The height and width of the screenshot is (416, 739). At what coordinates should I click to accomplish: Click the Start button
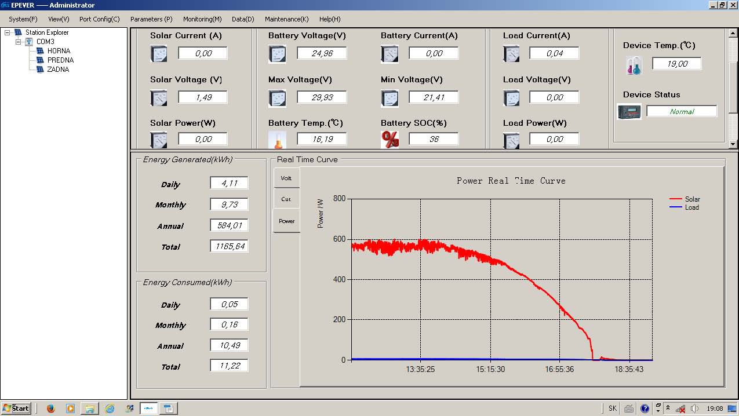click(16, 408)
